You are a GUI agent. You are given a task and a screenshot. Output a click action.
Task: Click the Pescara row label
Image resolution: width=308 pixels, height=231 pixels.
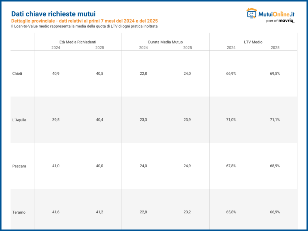(19, 166)
